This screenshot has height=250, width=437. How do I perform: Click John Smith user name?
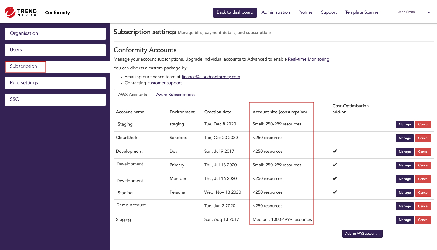tap(406, 12)
